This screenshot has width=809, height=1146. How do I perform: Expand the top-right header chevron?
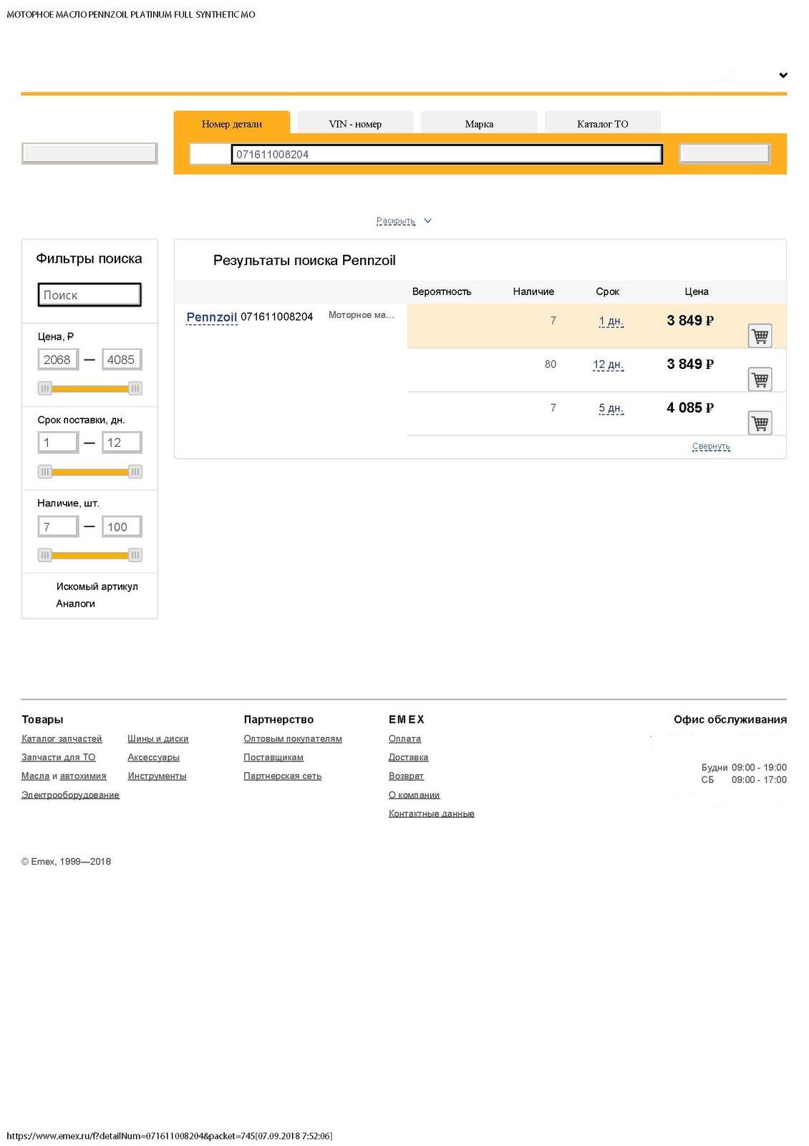[x=783, y=75]
